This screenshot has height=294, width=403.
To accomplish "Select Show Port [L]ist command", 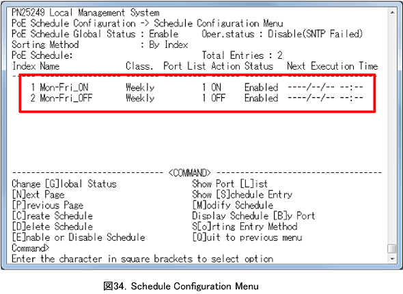I will [x=230, y=184].
